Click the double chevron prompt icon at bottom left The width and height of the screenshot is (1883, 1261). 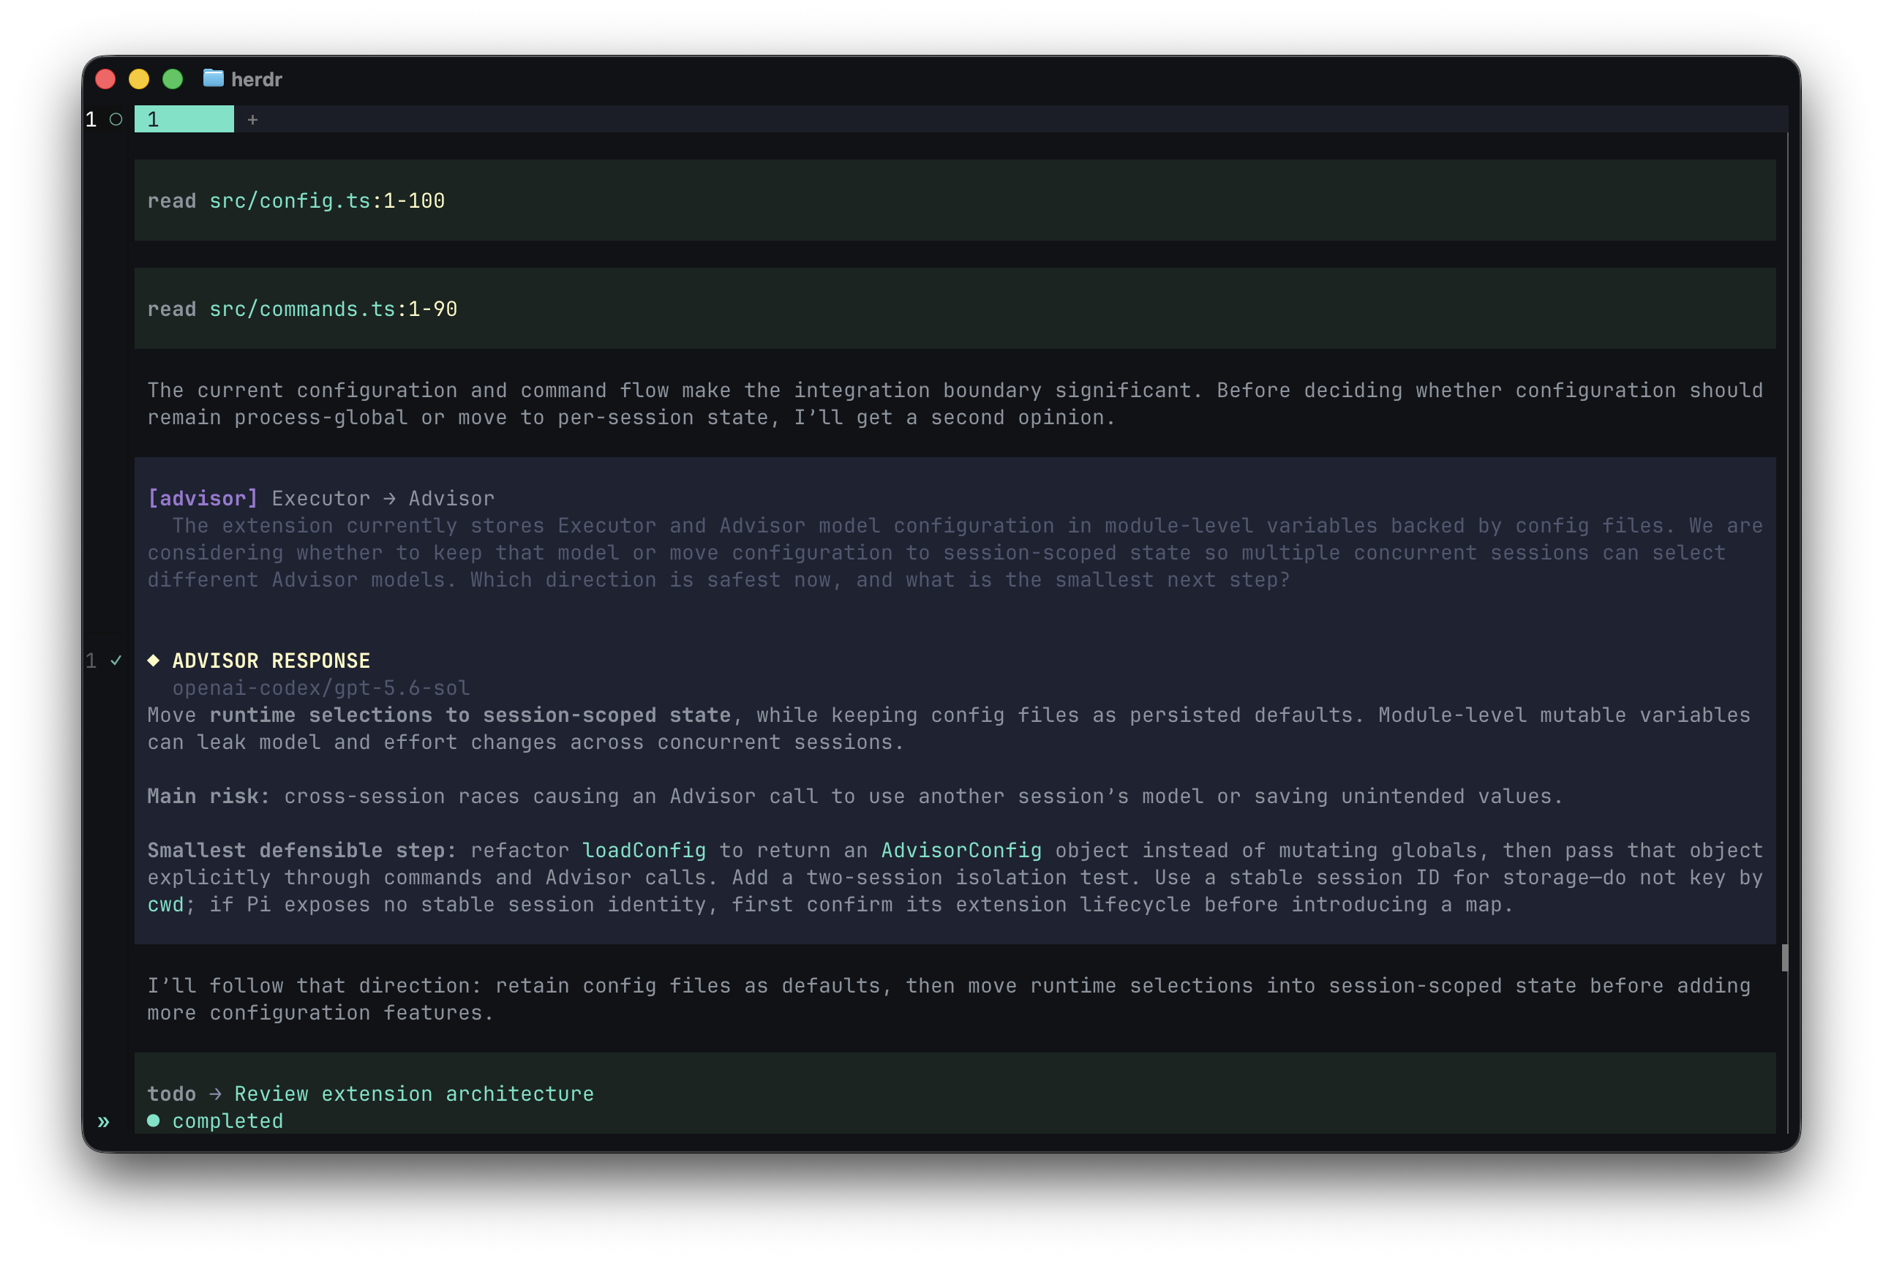tap(104, 1122)
